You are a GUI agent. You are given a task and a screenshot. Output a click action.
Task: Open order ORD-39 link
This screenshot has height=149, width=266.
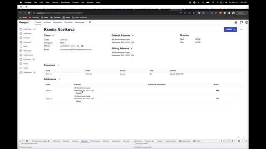click(89, 74)
